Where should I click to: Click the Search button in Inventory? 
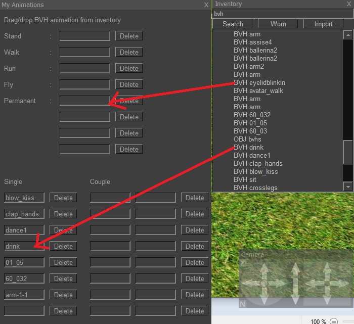click(233, 24)
